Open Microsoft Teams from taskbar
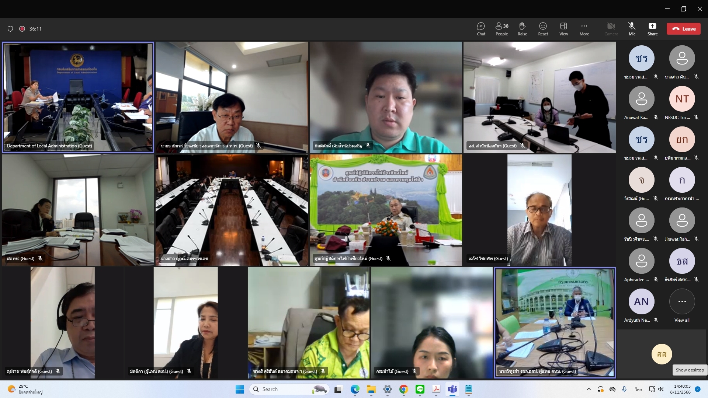The width and height of the screenshot is (708, 398). click(x=452, y=389)
